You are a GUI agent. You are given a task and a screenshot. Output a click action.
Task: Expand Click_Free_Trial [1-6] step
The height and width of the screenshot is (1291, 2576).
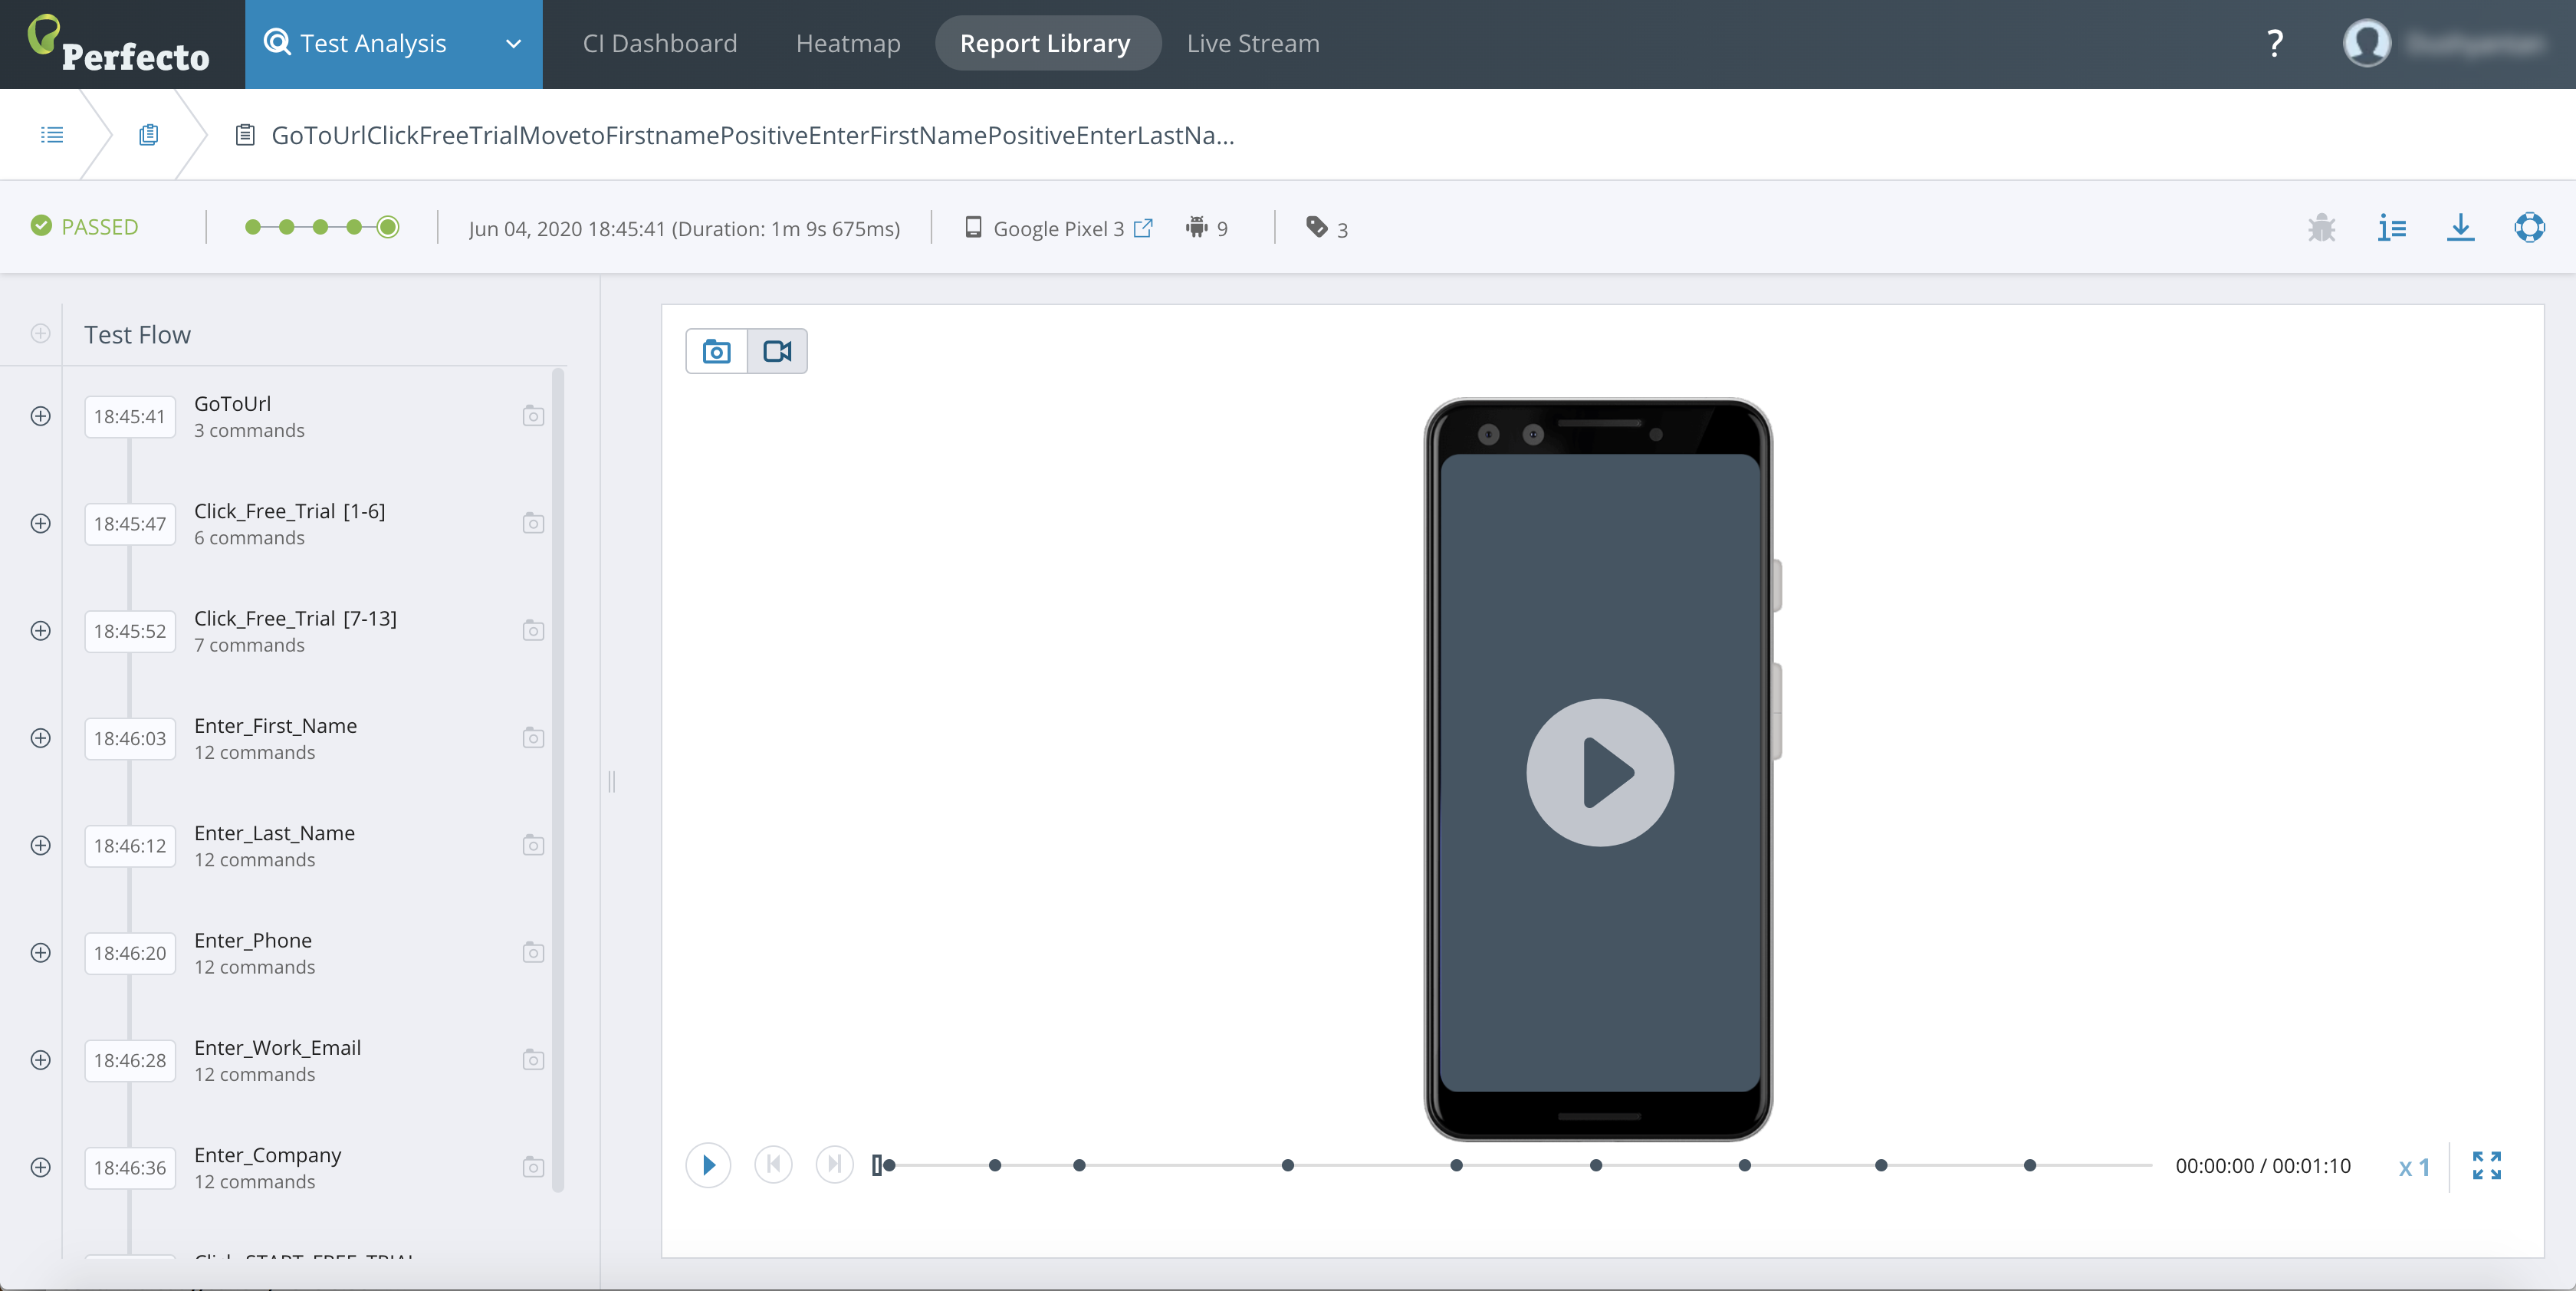click(40, 523)
